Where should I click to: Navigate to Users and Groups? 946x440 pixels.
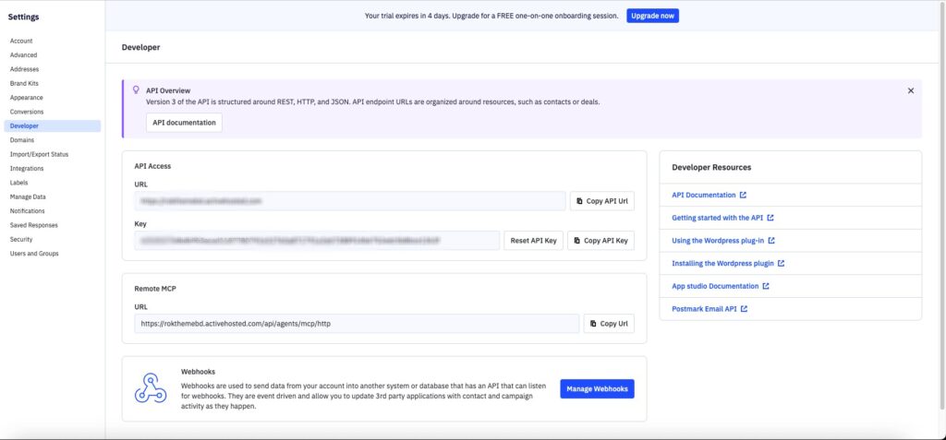[34, 254]
